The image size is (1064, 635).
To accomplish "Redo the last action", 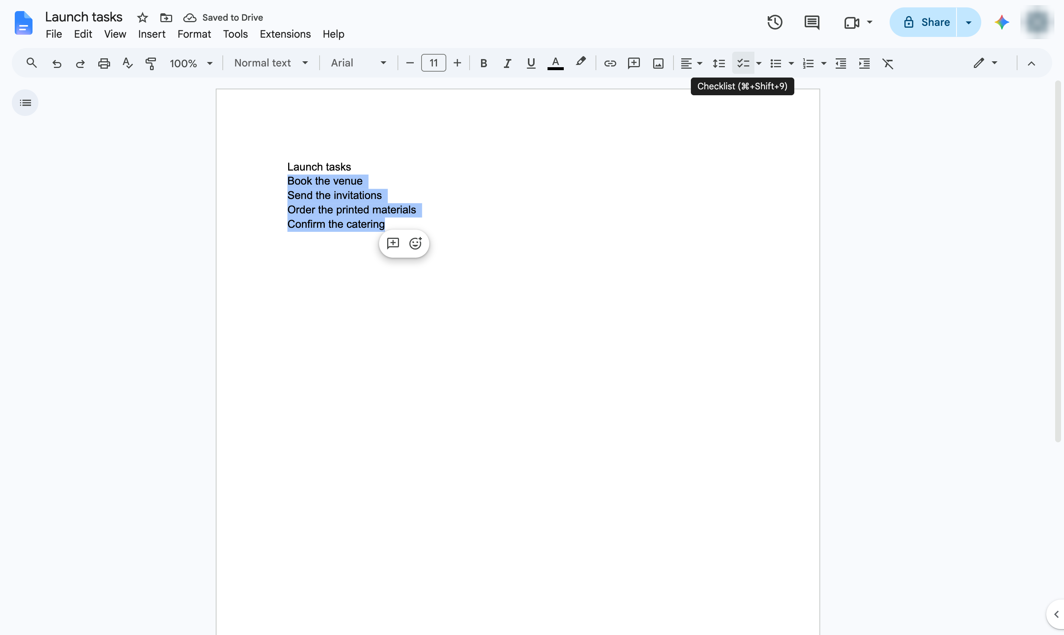I will (x=80, y=63).
